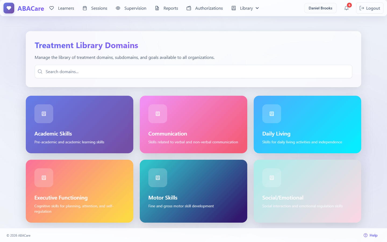Click the Help question mark icon
This screenshot has height=242, width=387.
365,235
